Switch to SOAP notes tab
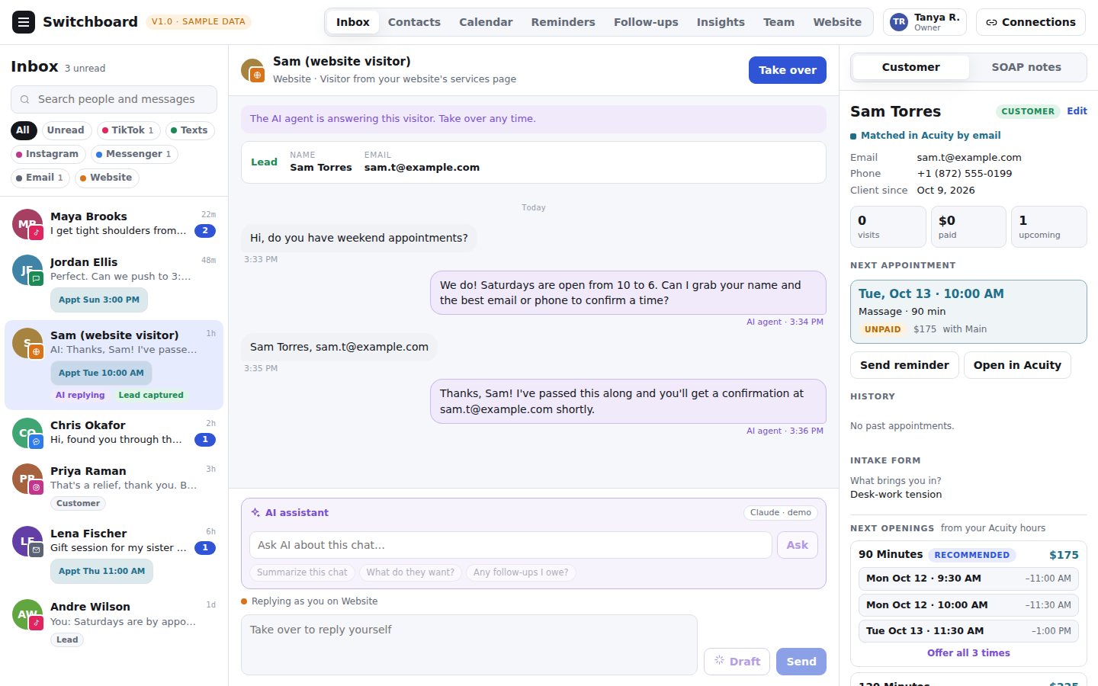 click(x=1026, y=67)
